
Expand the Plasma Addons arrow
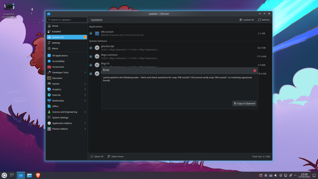coord(85,129)
